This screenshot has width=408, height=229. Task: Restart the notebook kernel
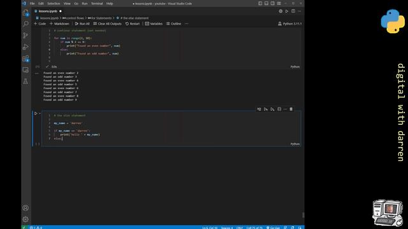[x=133, y=24]
